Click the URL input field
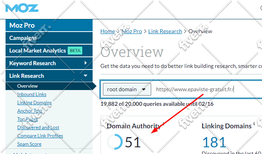This screenshot has width=262, height=154. tap(207, 89)
